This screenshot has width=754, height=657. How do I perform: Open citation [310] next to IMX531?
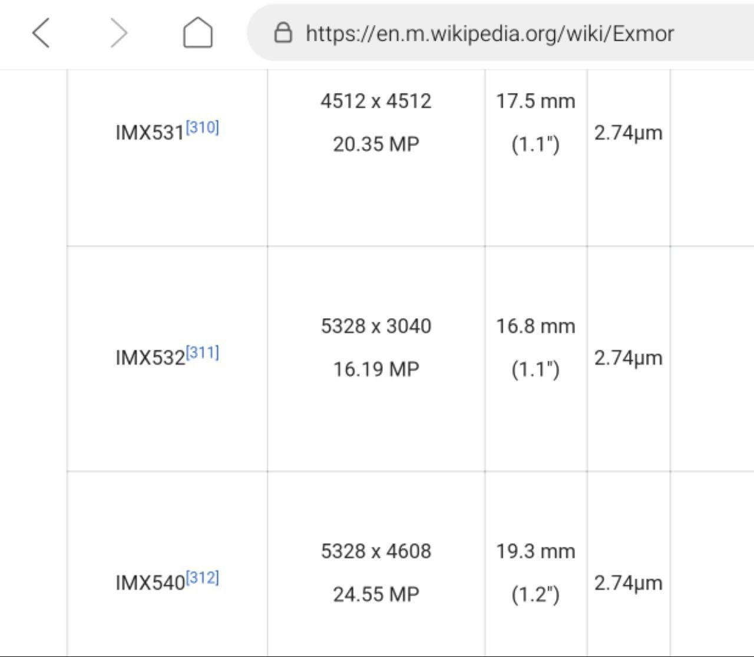[203, 127]
